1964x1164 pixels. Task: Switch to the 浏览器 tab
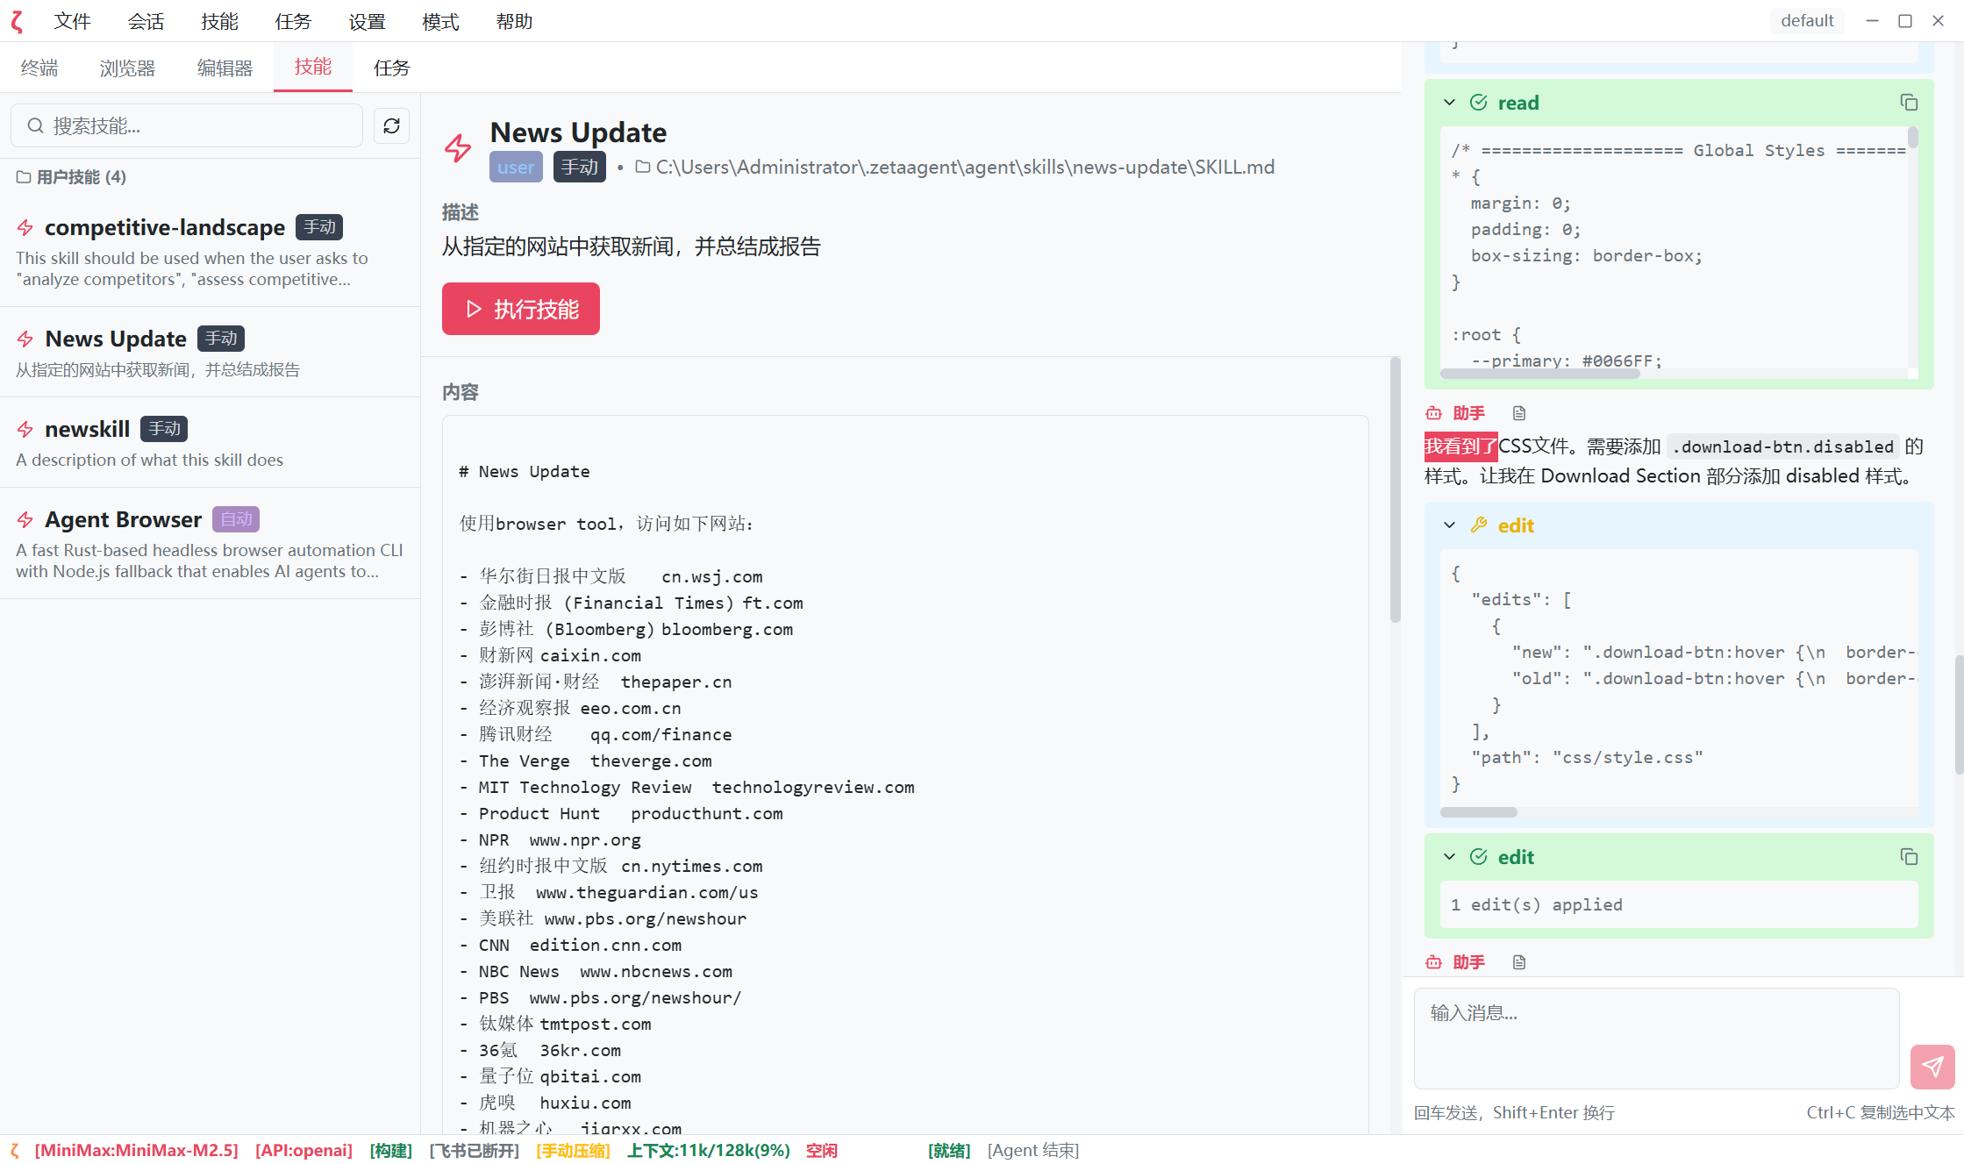click(127, 68)
